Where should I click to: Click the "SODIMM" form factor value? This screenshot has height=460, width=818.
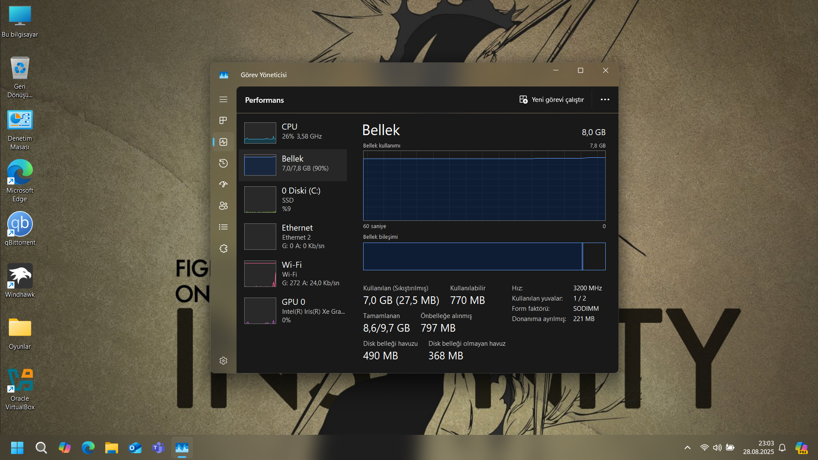[586, 309]
